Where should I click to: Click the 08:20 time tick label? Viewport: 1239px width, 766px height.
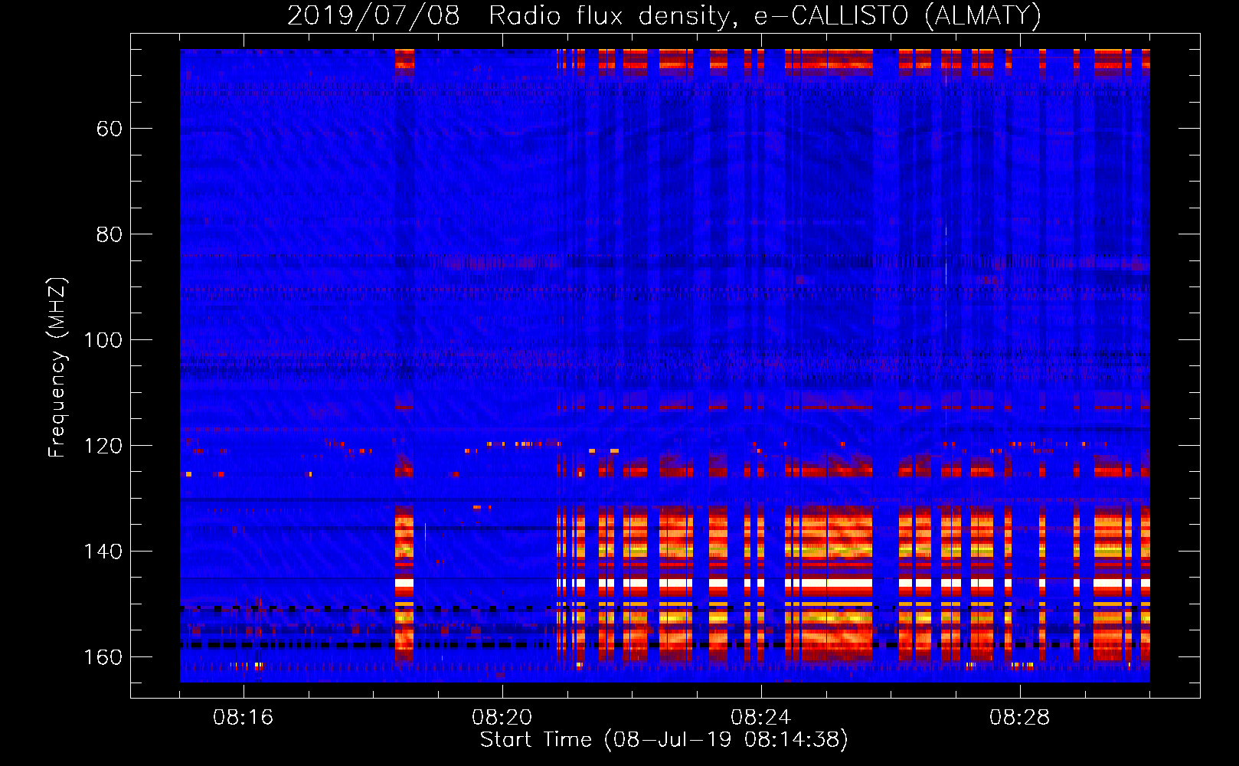point(502,718)
